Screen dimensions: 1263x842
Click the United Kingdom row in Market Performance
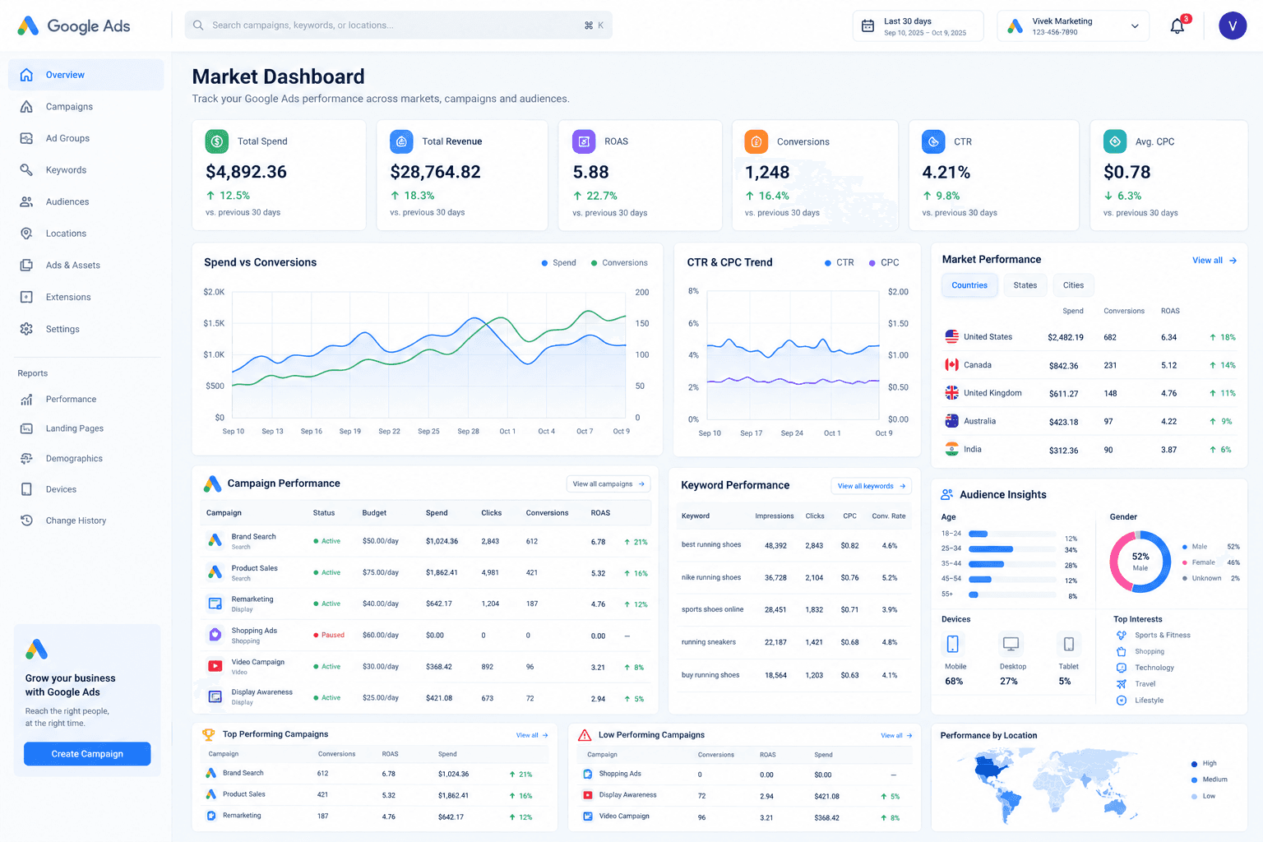1090,393
